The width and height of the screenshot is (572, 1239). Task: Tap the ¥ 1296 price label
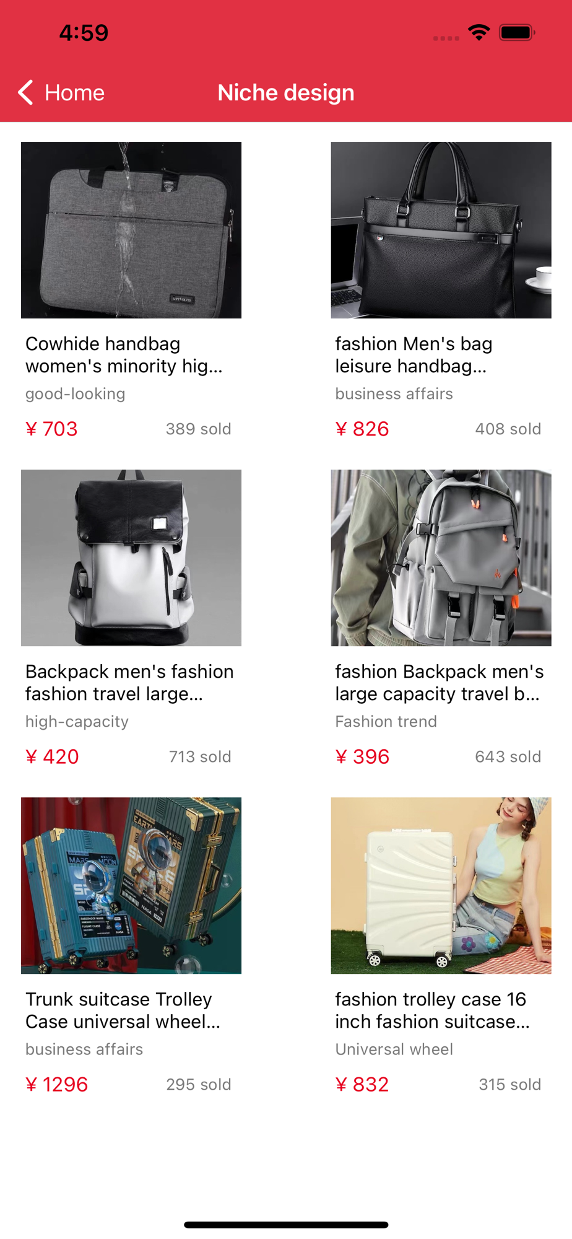click(x=56, y=1084)
